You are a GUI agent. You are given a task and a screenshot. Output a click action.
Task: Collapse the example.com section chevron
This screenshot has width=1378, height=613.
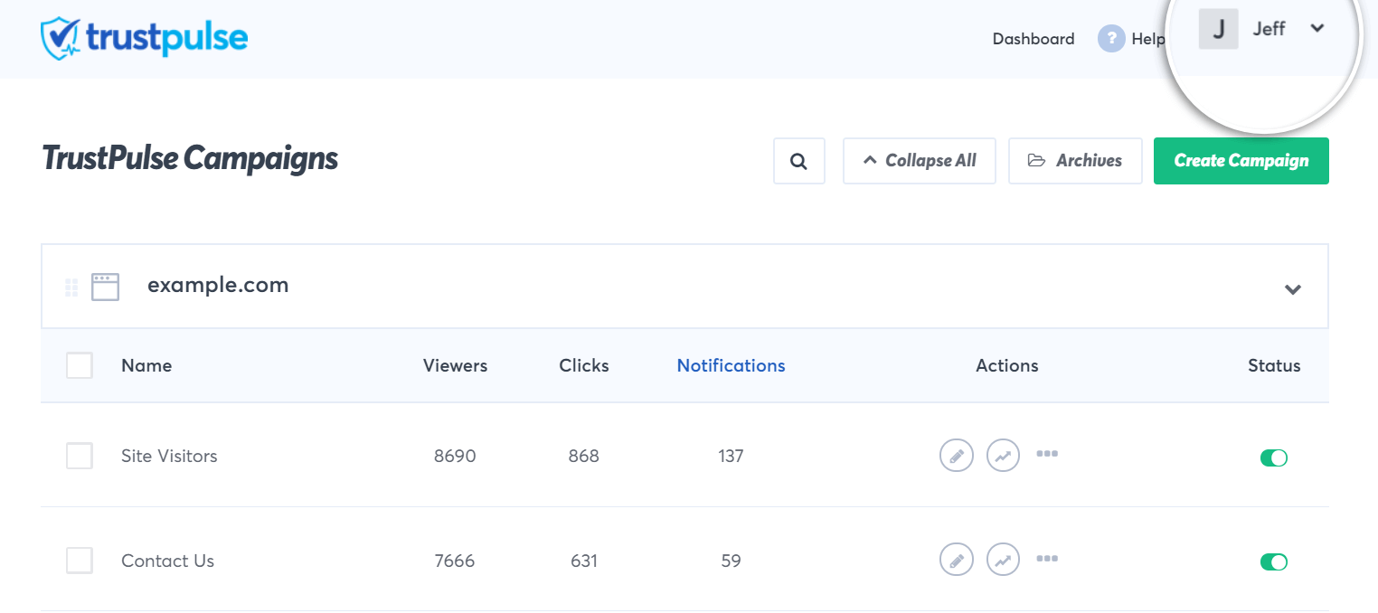tap(1293, 289)
